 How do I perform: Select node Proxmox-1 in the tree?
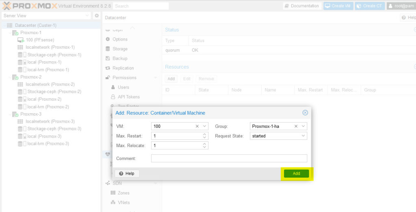[31, 32]
